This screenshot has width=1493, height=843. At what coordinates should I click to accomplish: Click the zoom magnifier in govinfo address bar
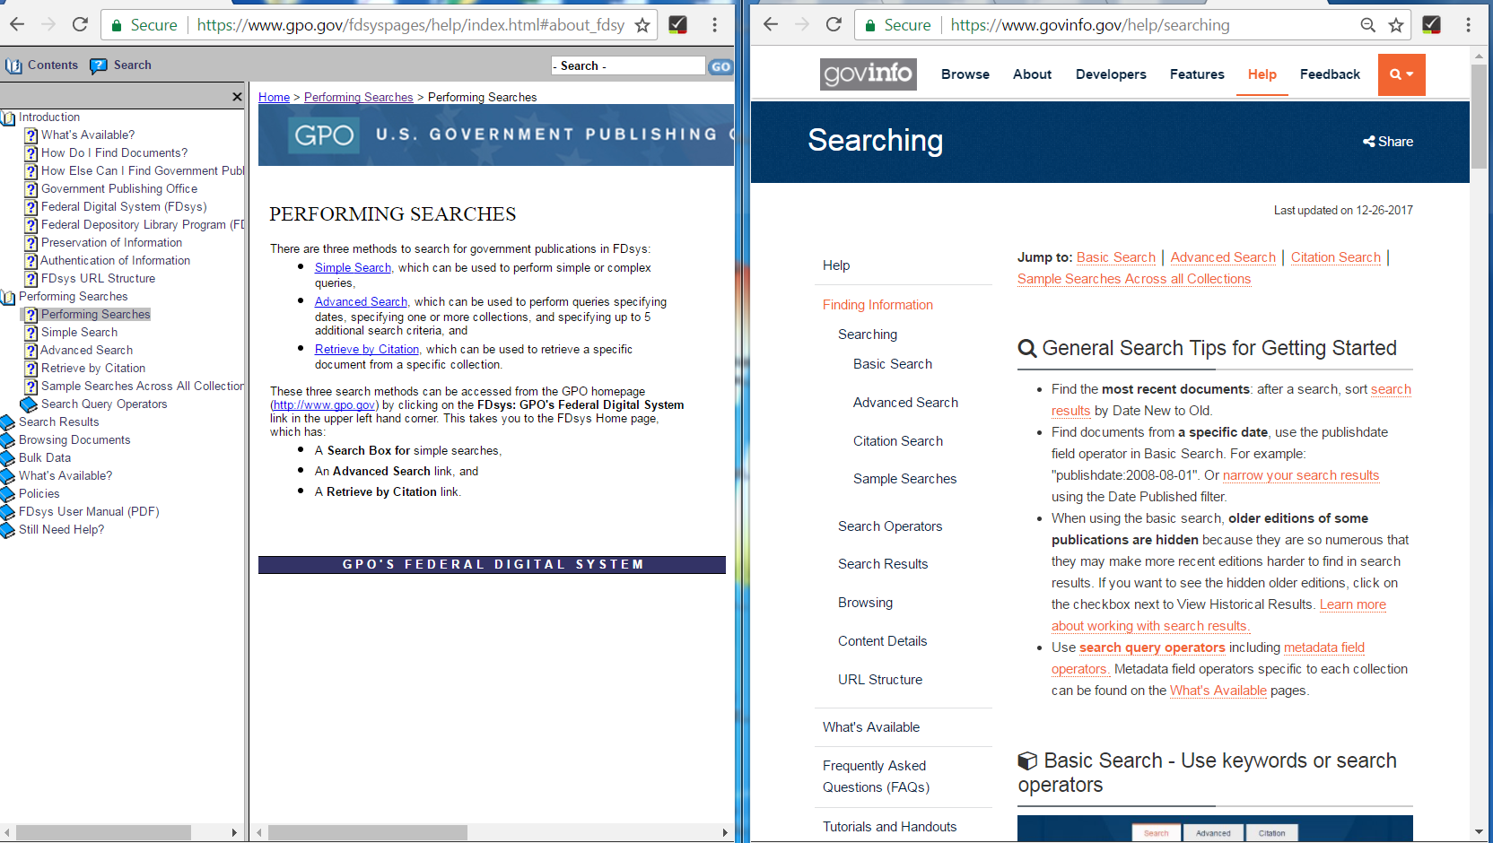coord(1367,25)
